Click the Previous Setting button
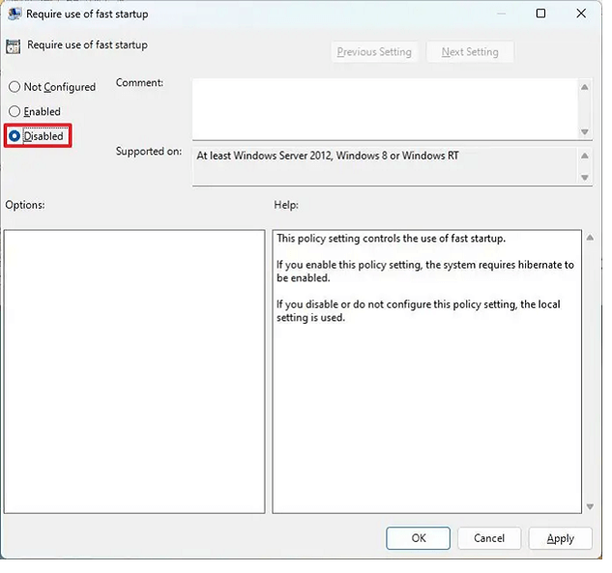Image resolution: width=612 pixels, height=573 pixels. pos(373,52)
